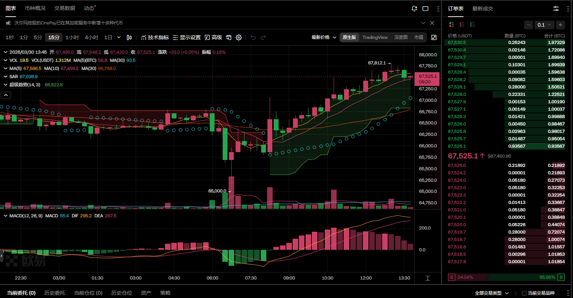The width and height of the screenshot is (573, 298).
Task: Select the 1小时 timeframe
Action: click(x=72, y=37)
